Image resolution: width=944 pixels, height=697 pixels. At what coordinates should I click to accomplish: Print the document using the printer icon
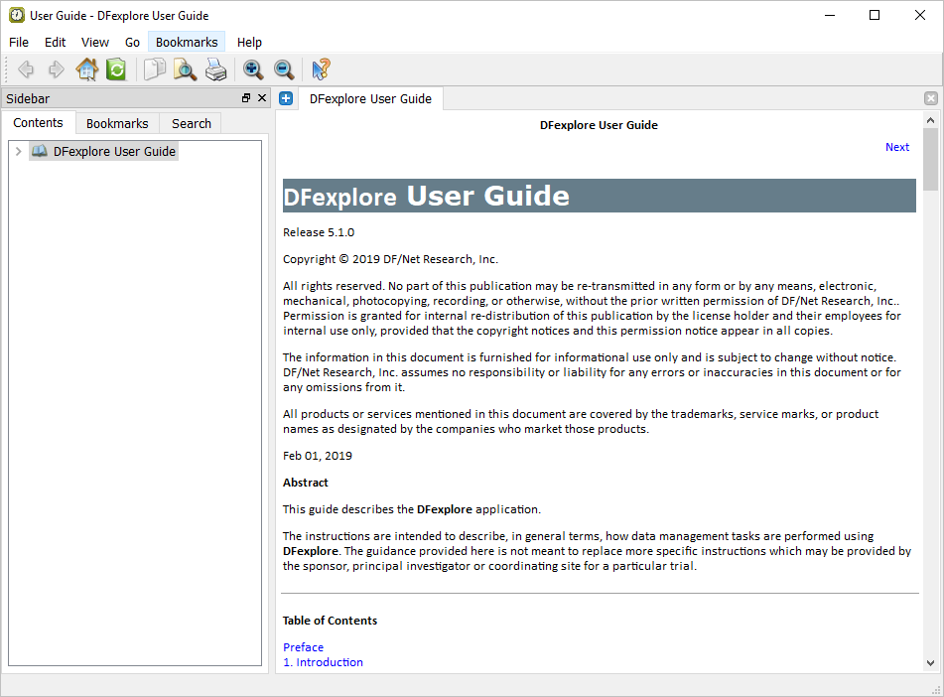(x=215, y=70)
